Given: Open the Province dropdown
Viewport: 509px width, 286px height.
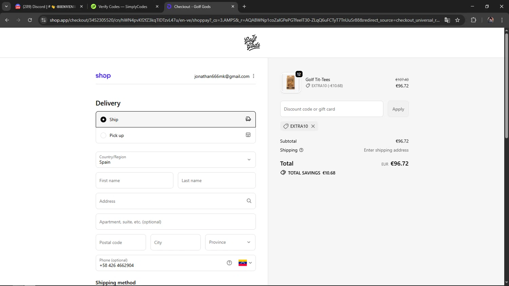Looking at the screenshot, I should [x=230, y=242].
